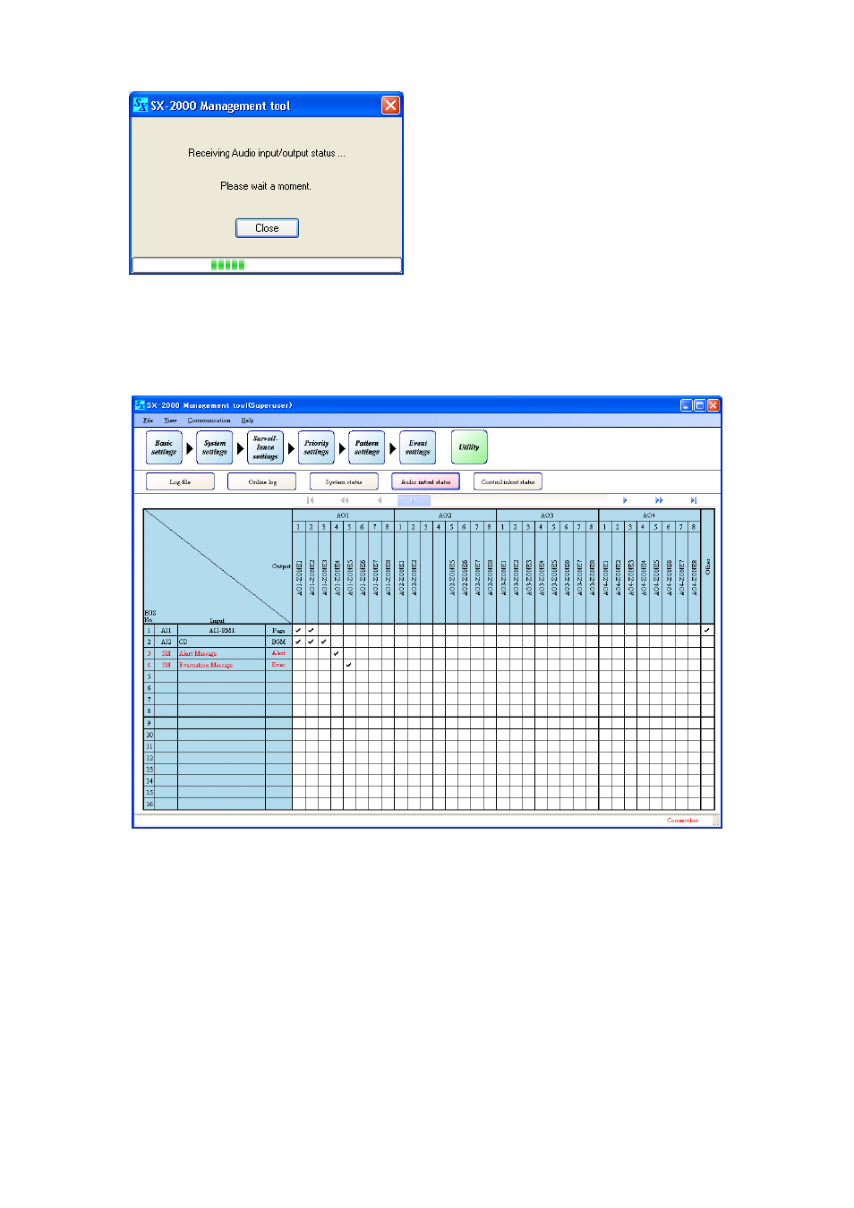Click the arrow between Priority and Pattern settings
The image size is (854, 1208).
click(342, 448)
